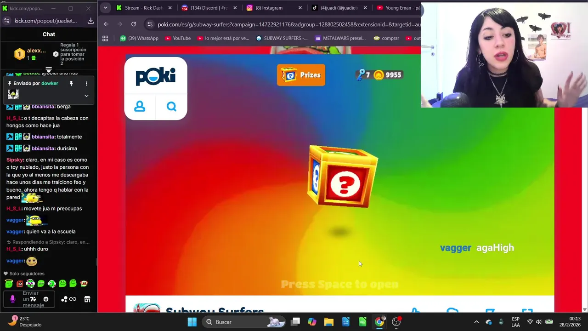Open Copilot from taskbar
The image size is (588, 331).
tap(312, 322)
